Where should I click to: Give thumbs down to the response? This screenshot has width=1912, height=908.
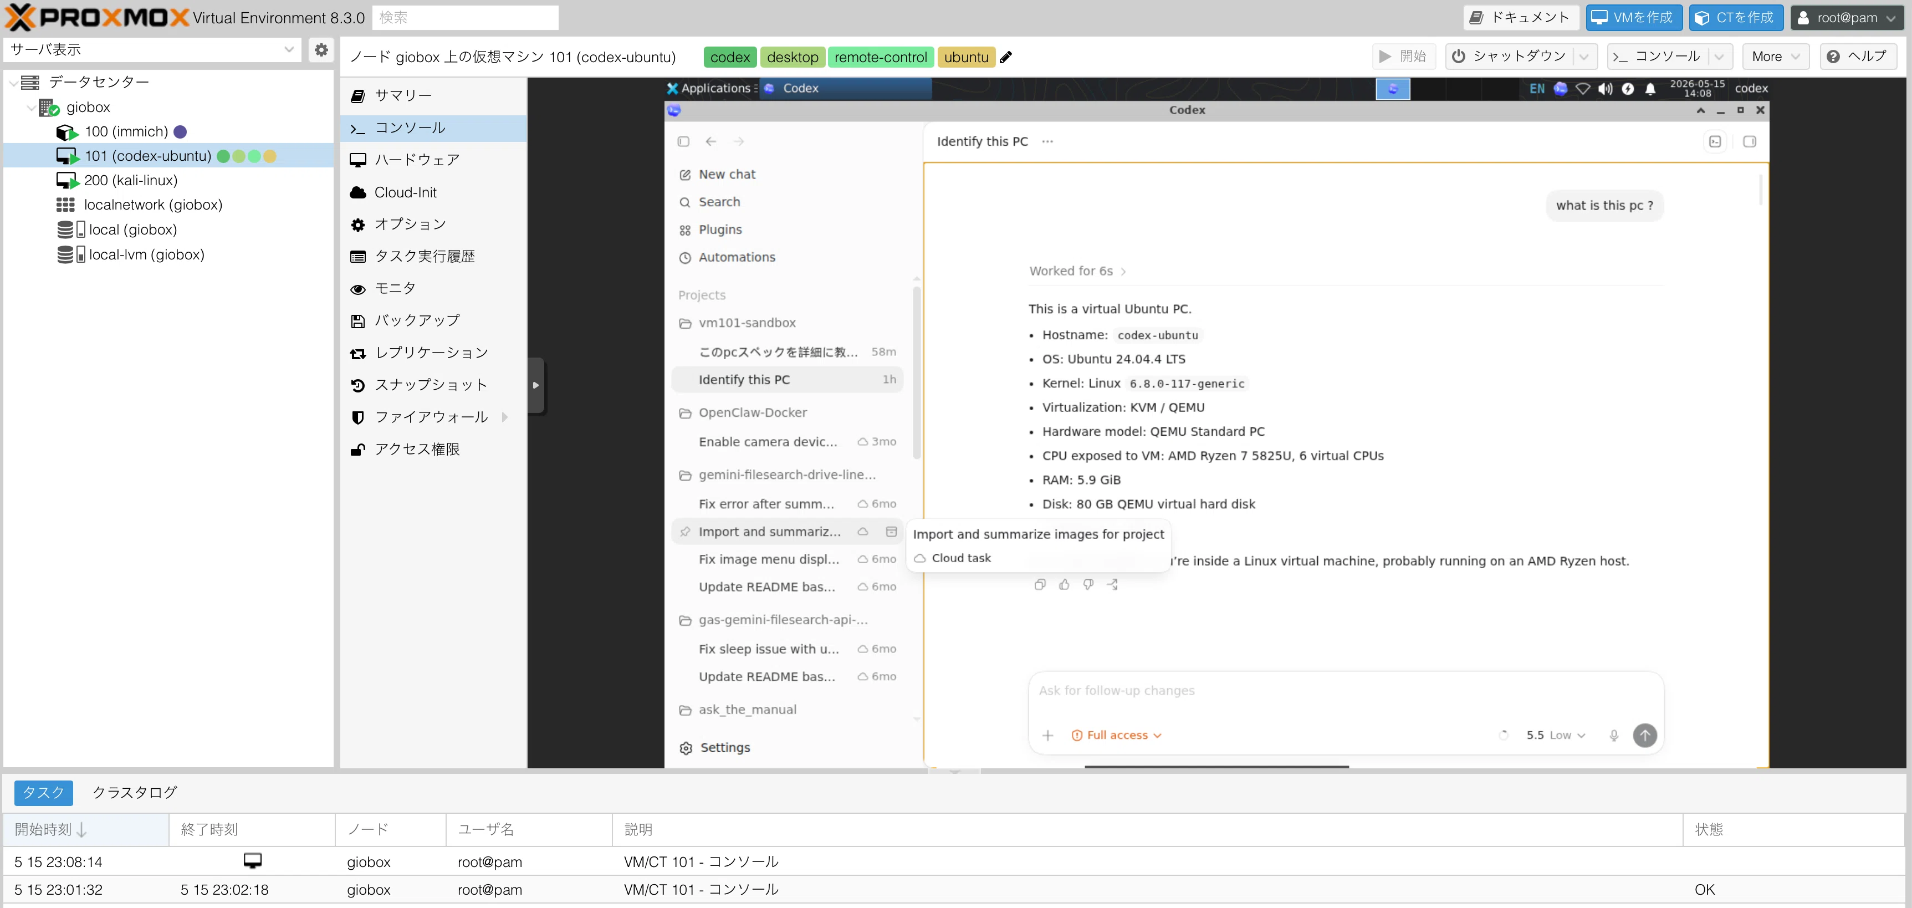click(x=1088, y=584)
